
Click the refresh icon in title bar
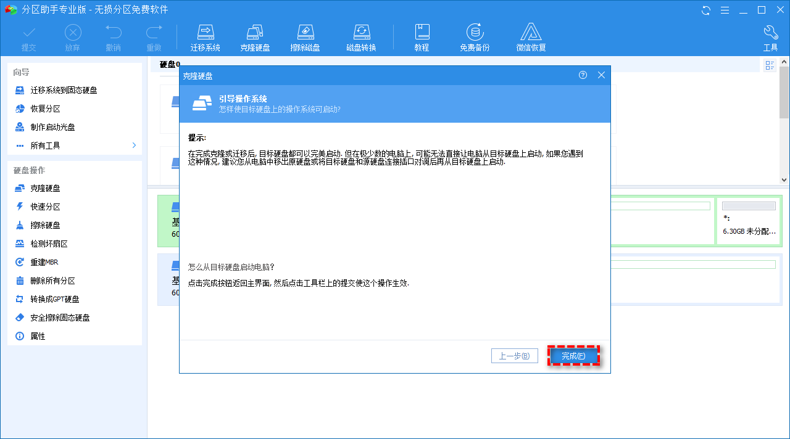[706, 10]
